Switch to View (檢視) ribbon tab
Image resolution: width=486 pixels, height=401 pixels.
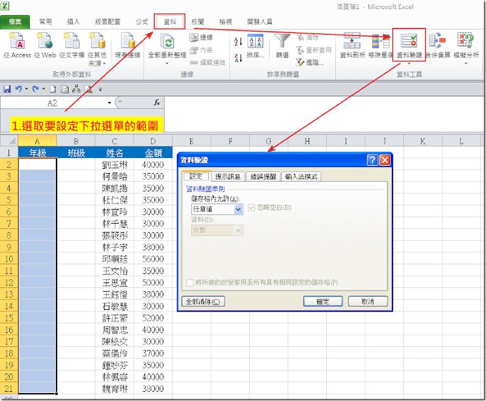coord(225,22)
